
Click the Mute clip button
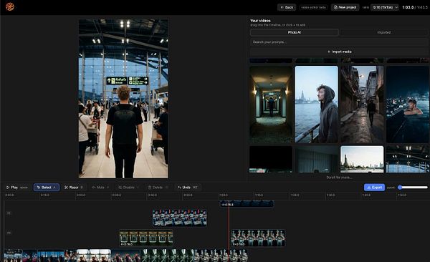coord(100,188)
